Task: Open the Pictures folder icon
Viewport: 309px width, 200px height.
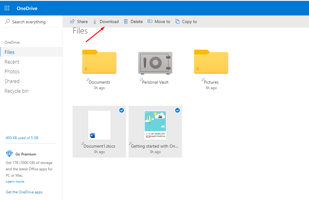Action: click(211, 62)
